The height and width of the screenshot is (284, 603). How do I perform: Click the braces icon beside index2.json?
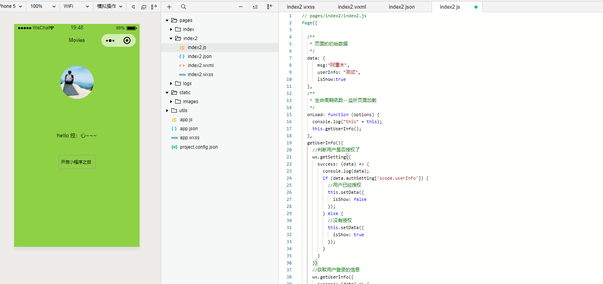(182, 56)
